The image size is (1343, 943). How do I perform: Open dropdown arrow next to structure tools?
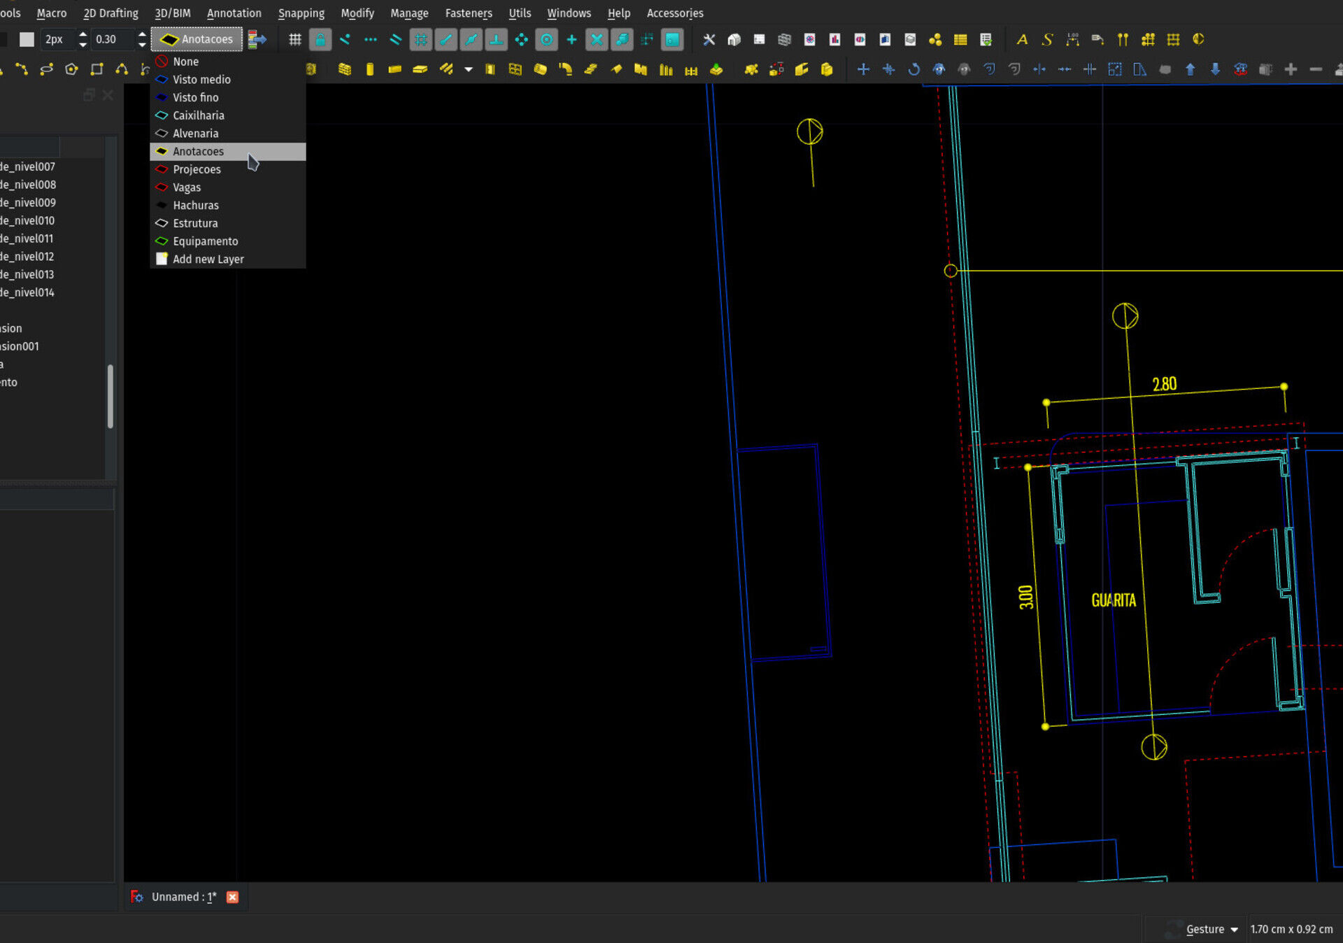[469, 69]
